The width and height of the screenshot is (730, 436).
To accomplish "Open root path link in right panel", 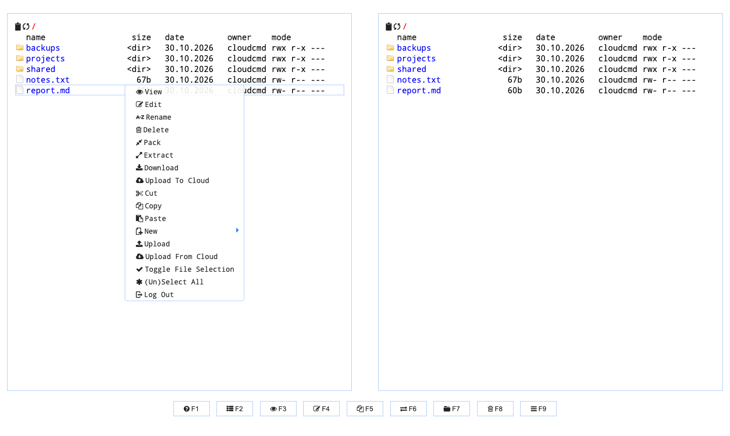I will tap(405, 26).
